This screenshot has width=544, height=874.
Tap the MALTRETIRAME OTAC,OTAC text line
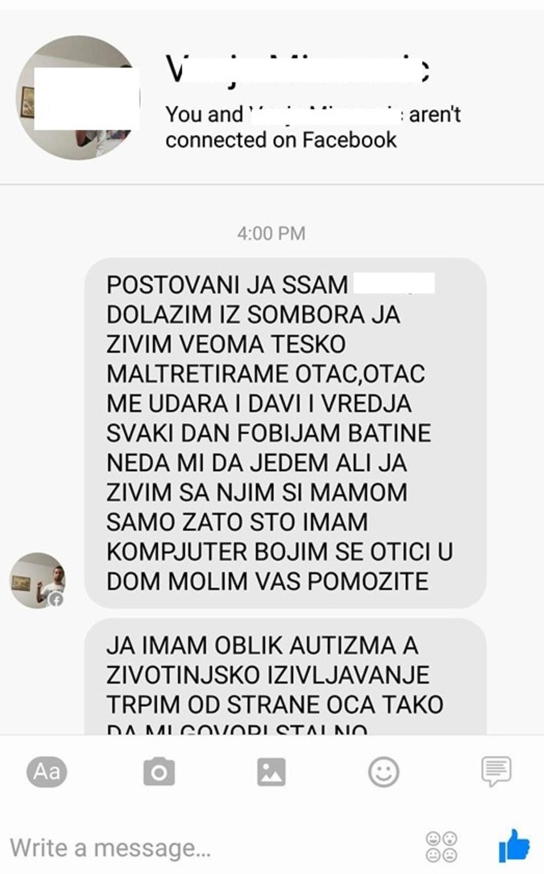(265, 374)
